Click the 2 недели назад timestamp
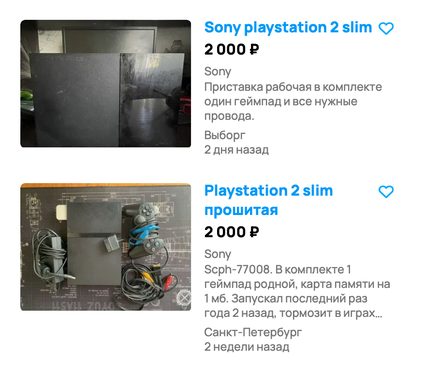Image resolution: width=439 pixels, height=372 pixels. [x=247, y=347]
